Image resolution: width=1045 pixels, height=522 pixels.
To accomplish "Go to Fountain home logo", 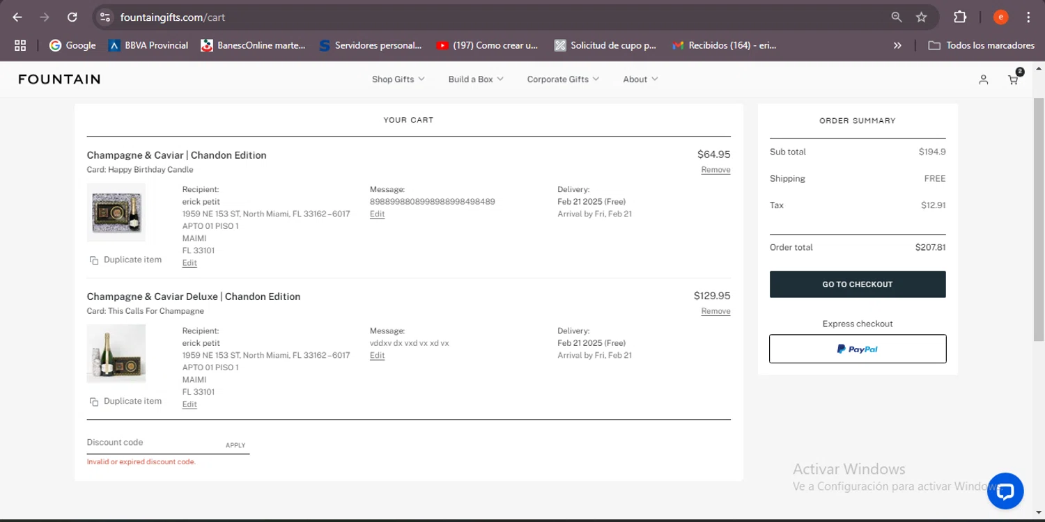I will click(x=59, y=79).
